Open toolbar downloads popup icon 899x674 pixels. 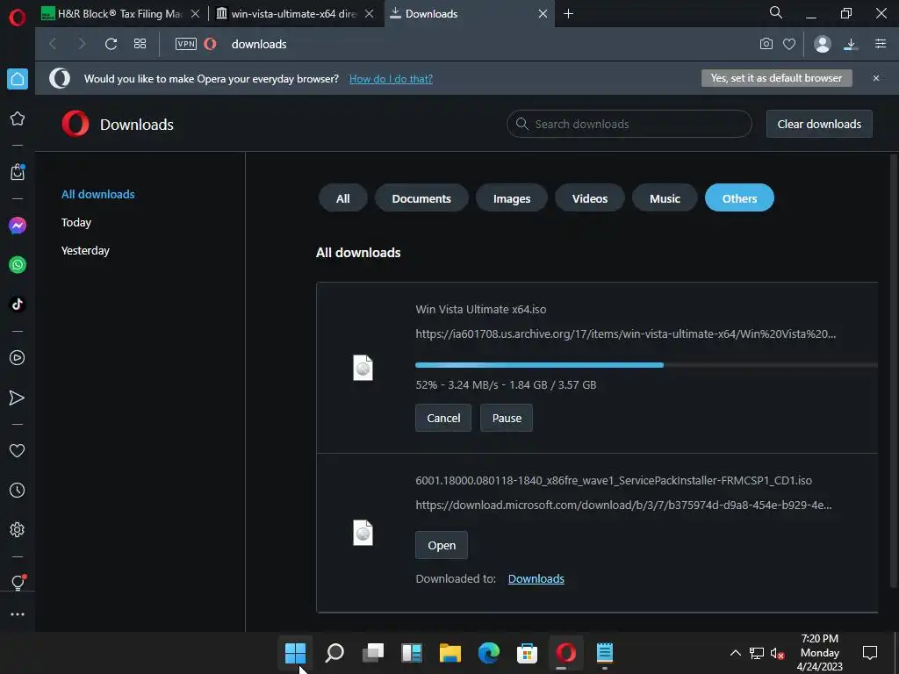click(851, 44)
